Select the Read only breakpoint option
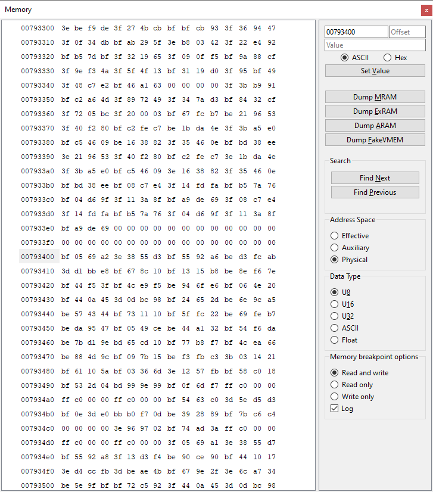This screenshot has height=492, width=433. tap(352, 384)
